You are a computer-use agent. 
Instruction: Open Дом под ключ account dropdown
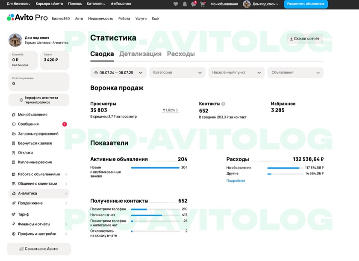[265, 4]
